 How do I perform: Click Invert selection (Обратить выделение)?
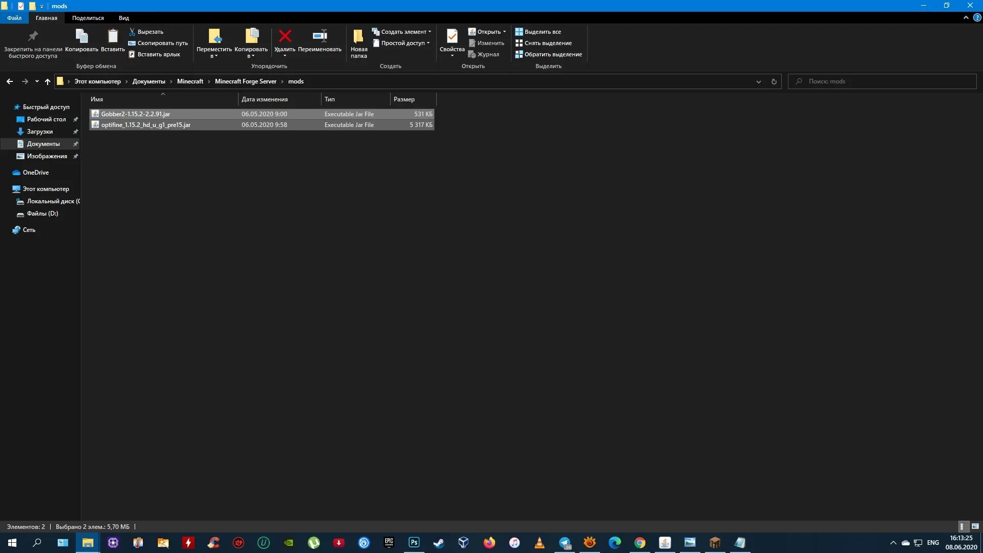pos(553,54)
